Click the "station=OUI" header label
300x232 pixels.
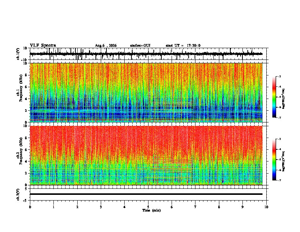click(140, 45)
